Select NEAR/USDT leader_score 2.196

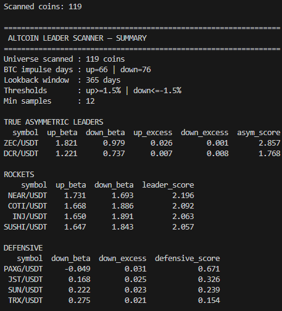tap(183, 196)
